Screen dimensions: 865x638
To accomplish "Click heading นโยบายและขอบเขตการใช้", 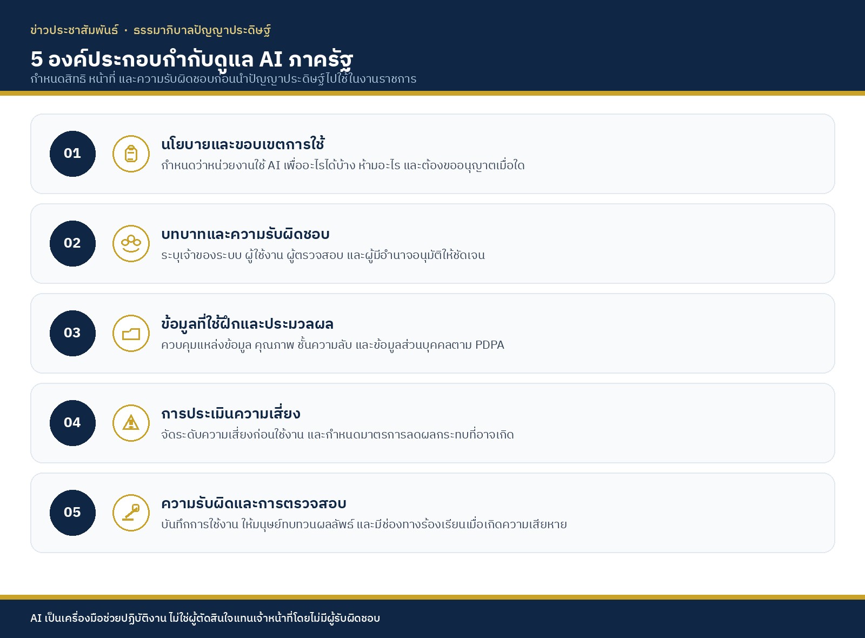I will [x=243, y=144].
